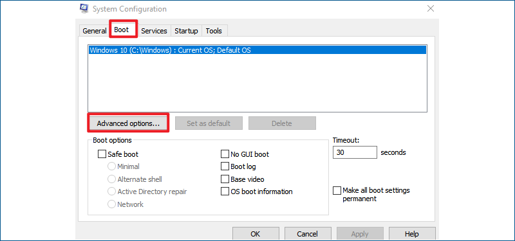Click the Cancel button

tap(308, 234)
